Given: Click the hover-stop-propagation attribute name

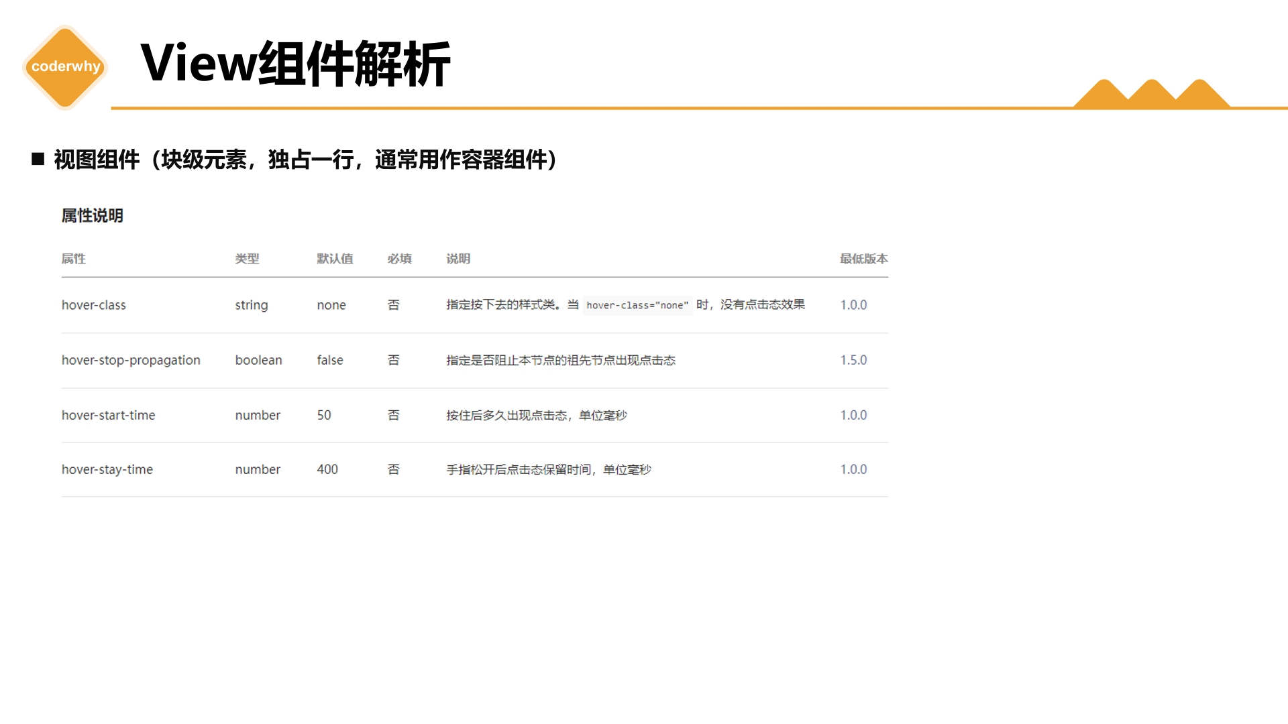Looking at the screenshot, I should point(131,360).
